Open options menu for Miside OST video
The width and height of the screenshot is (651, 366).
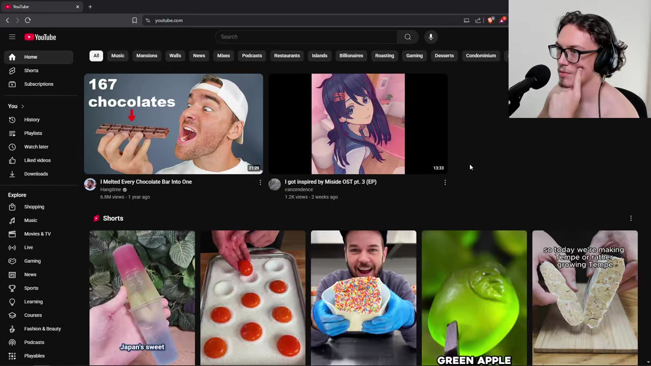click(x=445, y=182)
